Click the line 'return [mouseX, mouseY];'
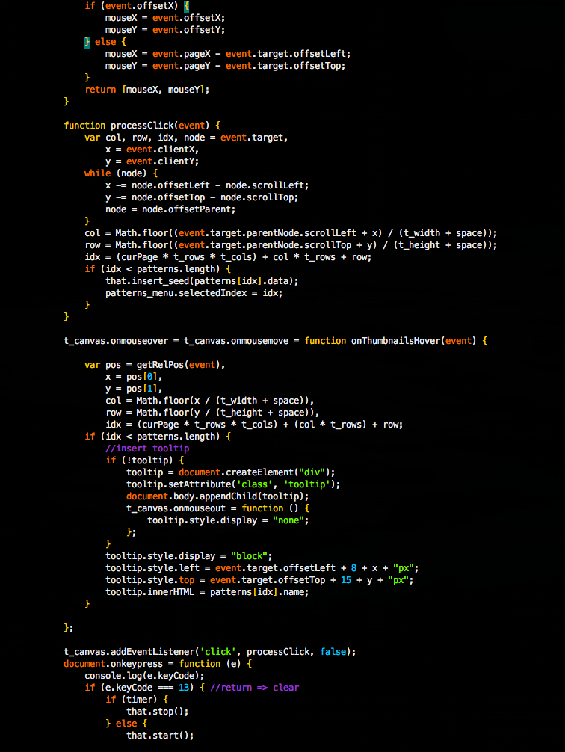565x752 pixels. (147, 90)
